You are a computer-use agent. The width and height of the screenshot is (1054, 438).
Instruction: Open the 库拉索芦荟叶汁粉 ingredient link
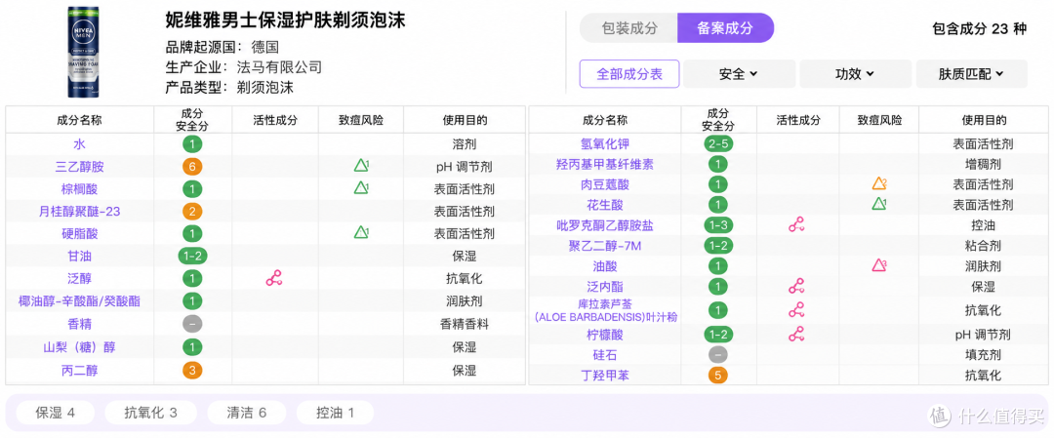[605, 310]
